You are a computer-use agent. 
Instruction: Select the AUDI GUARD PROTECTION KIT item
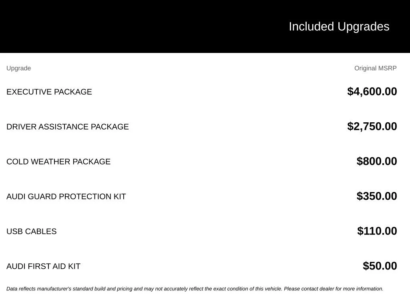pyautogui.click(x=66, y=197)
